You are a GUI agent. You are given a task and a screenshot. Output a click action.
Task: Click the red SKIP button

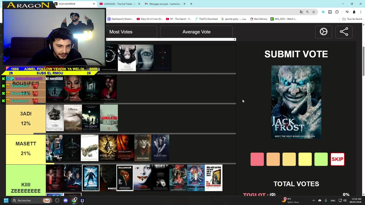pyautogui.click(x=337, y=159)
